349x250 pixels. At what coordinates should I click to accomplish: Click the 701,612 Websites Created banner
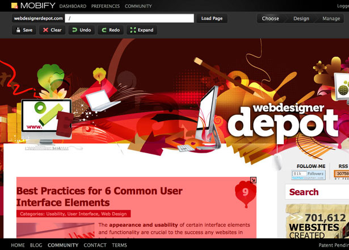tap(317, 221)
